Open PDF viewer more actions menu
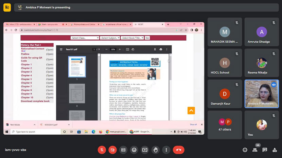The image size is (282, 158). [167, 49]
